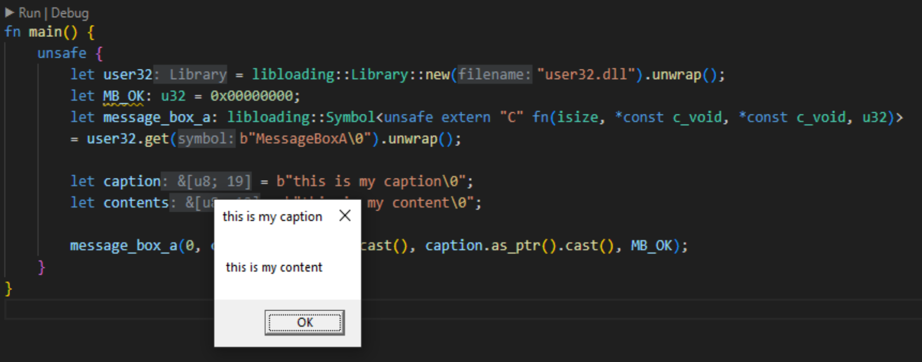Click the 'unsafe' keyword

click(62, 53)
